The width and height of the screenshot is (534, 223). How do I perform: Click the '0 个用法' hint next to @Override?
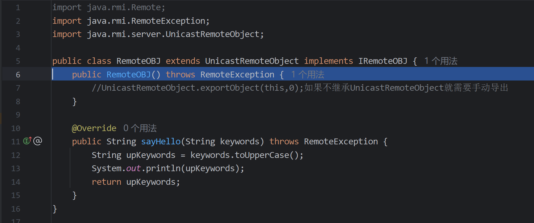140,128
